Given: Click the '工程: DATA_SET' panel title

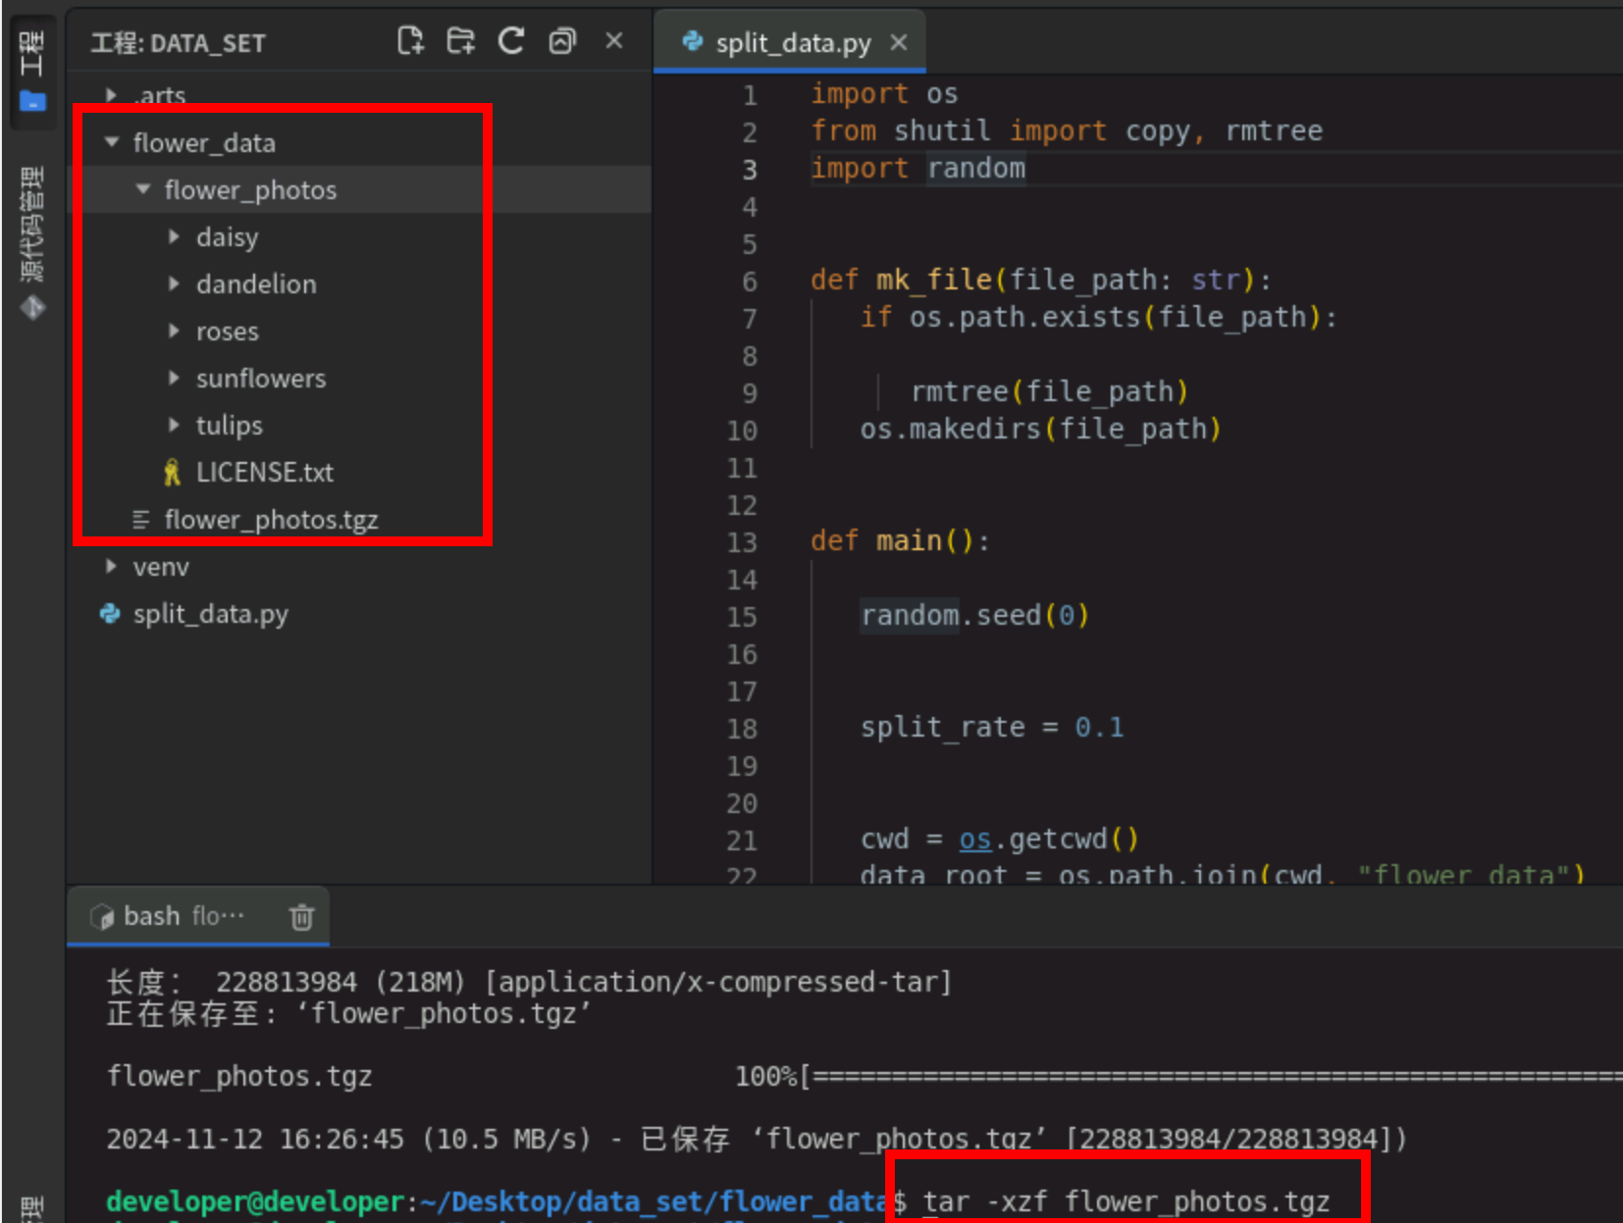Looking at the screenshot, I should point(178,43).
